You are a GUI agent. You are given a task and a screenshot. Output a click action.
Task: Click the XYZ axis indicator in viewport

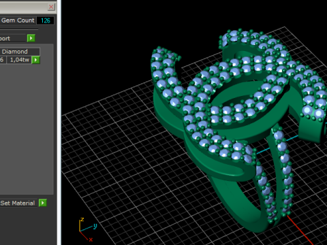click(x=88, y=229)
